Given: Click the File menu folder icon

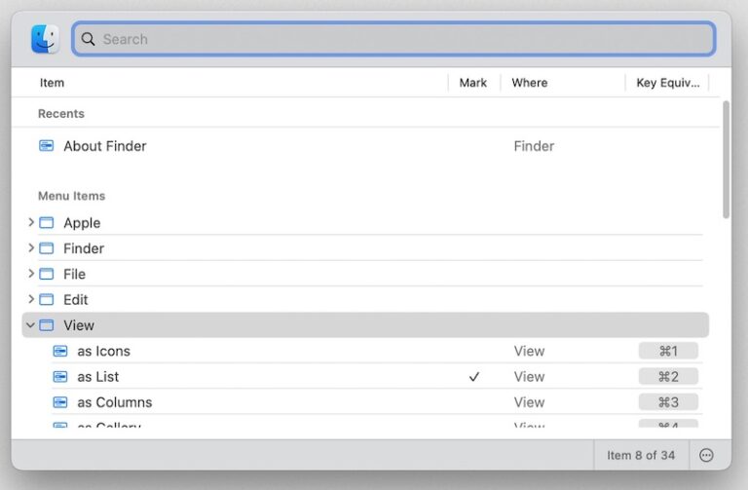Looking at the screenshot, I should pos(47,274).
